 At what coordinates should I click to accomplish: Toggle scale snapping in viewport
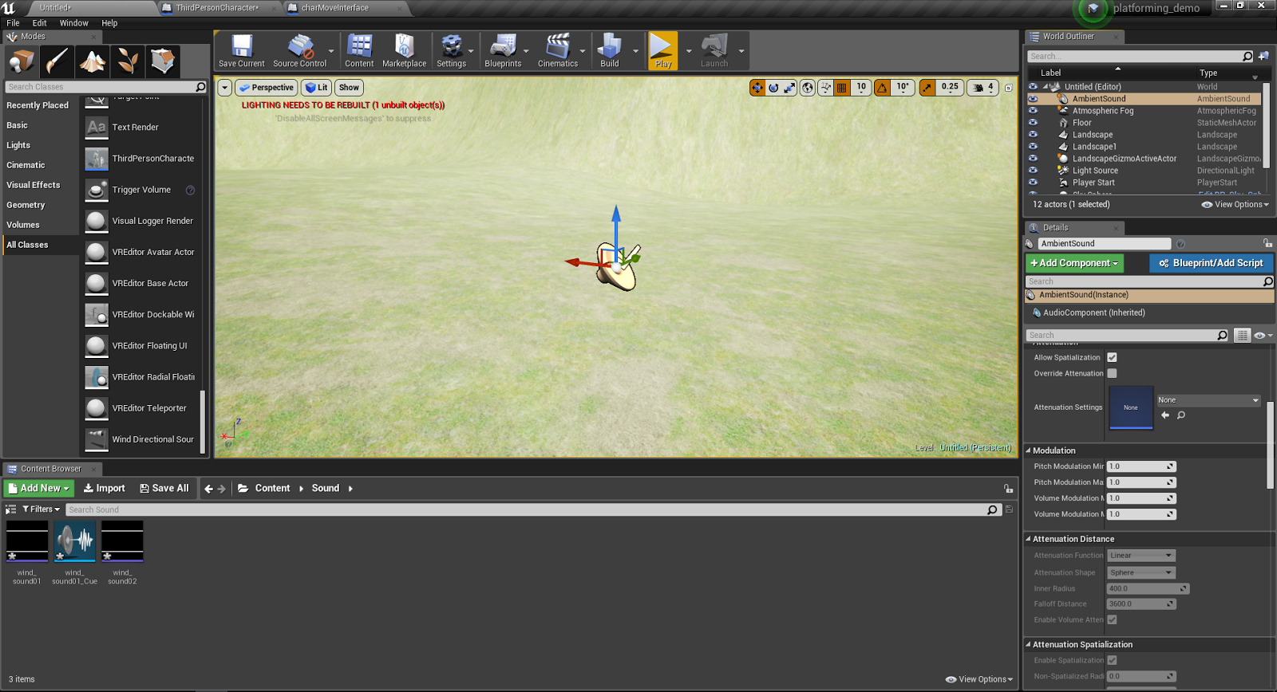(x=927, y=88)
